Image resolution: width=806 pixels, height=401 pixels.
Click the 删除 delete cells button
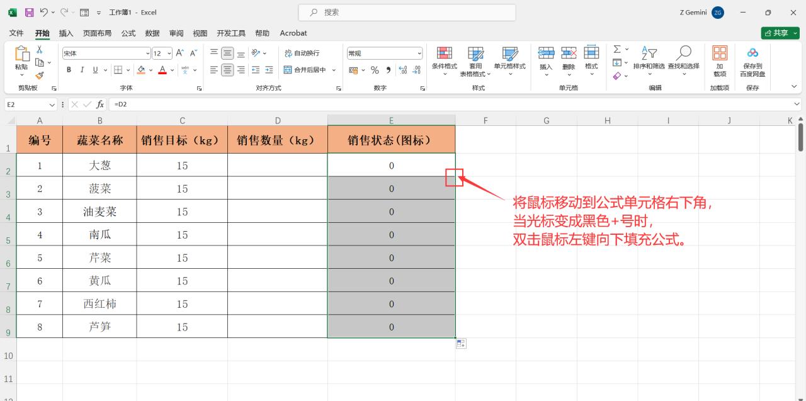(569, 61)
